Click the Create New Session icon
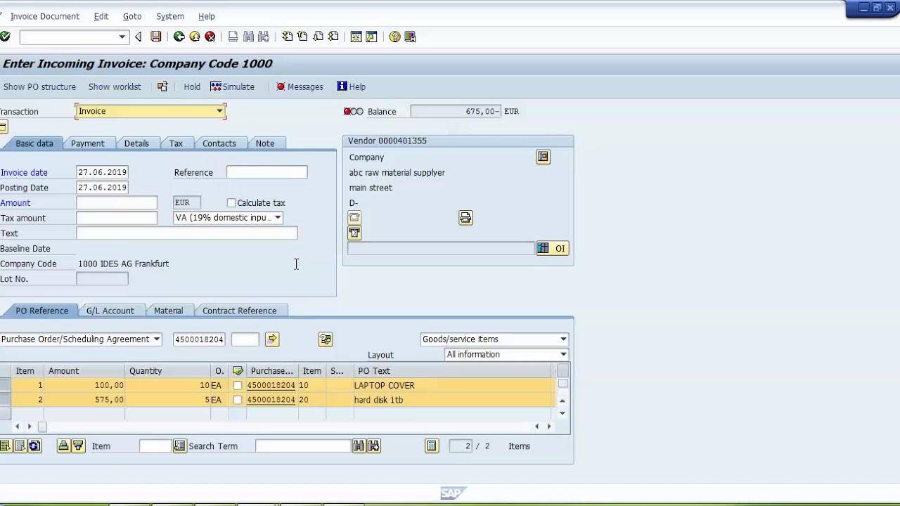 [356, 37]
